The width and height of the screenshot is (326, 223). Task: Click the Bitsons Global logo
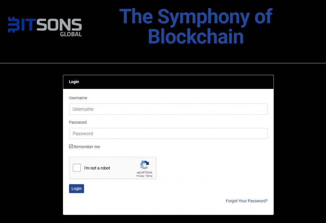[45, 27]
